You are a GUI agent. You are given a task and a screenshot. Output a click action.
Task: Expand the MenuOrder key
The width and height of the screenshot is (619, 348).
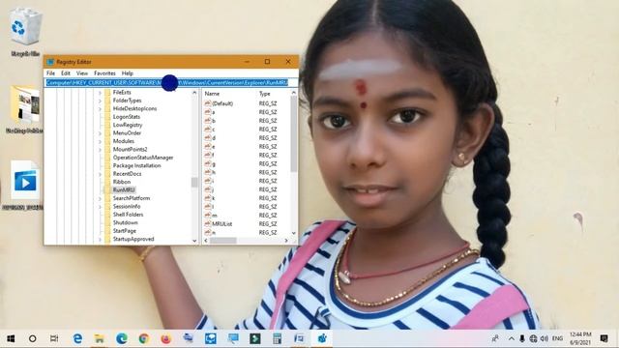click(x=100, y=133)
